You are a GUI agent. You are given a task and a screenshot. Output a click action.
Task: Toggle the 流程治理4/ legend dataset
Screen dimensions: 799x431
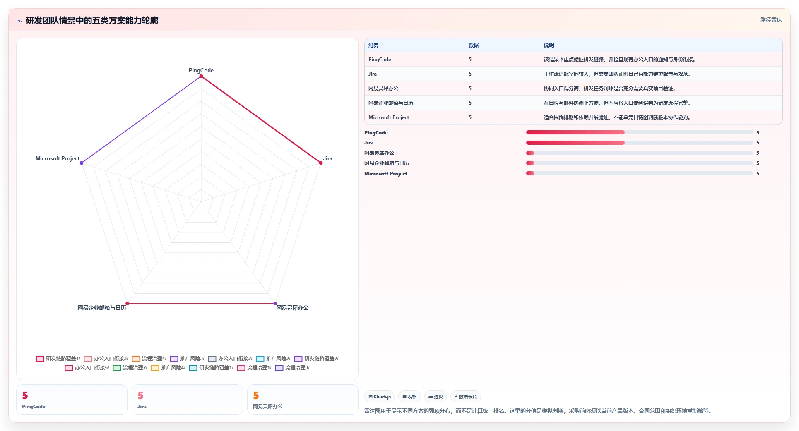(149, 359)
